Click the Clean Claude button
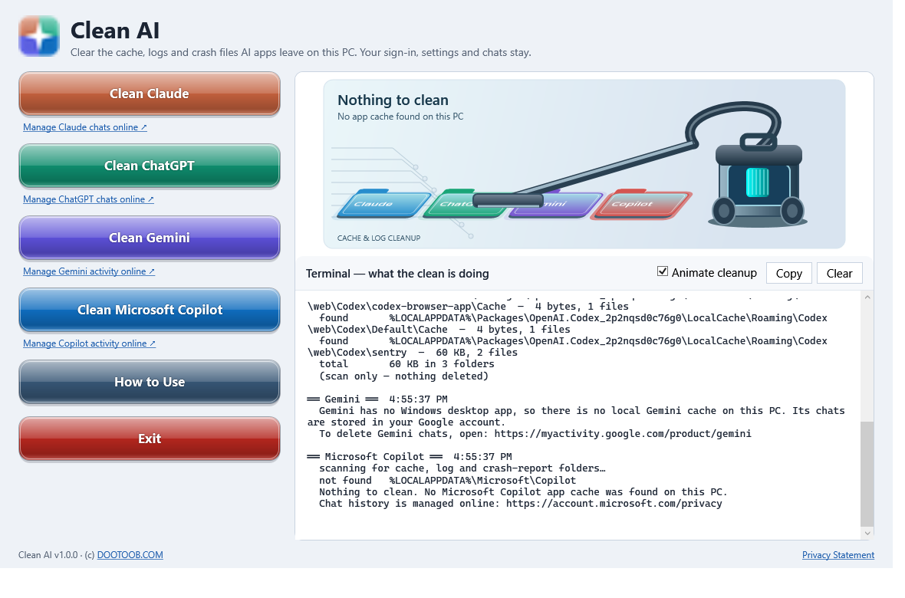Viewport: 905px width, 598px height. pos(150,94)
